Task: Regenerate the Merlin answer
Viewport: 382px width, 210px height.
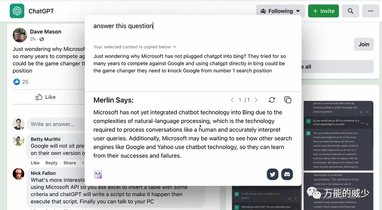Action: (x=272, y=100)
